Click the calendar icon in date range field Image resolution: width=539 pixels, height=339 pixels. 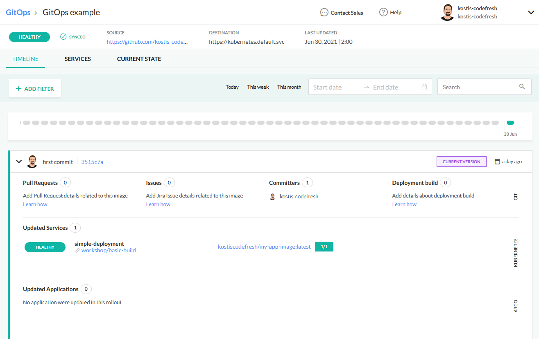(x=424, y=87)
